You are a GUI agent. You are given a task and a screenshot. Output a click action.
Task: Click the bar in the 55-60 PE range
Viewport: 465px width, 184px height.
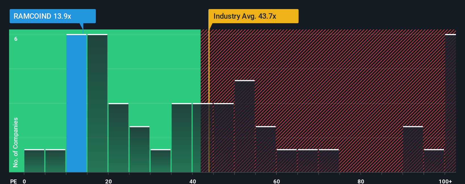tap(266, 149)
